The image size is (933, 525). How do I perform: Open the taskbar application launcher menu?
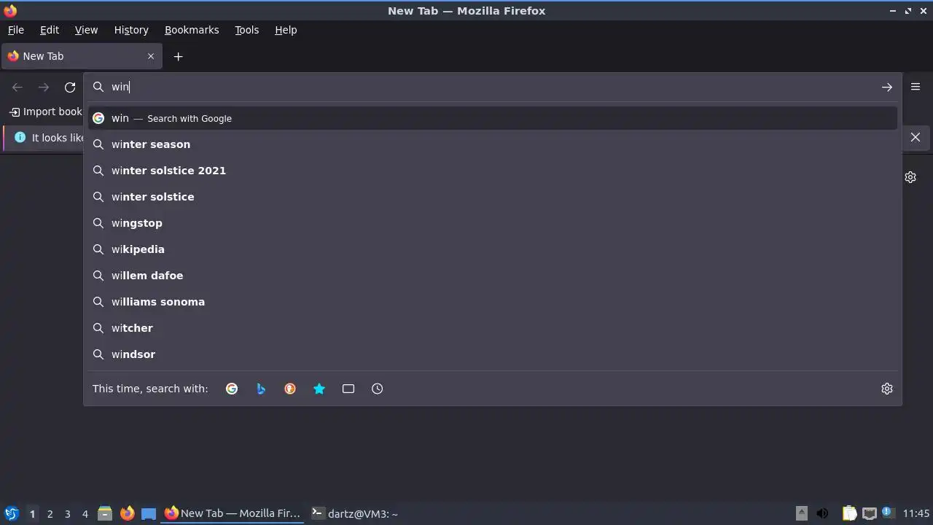[x=11, y=513]
